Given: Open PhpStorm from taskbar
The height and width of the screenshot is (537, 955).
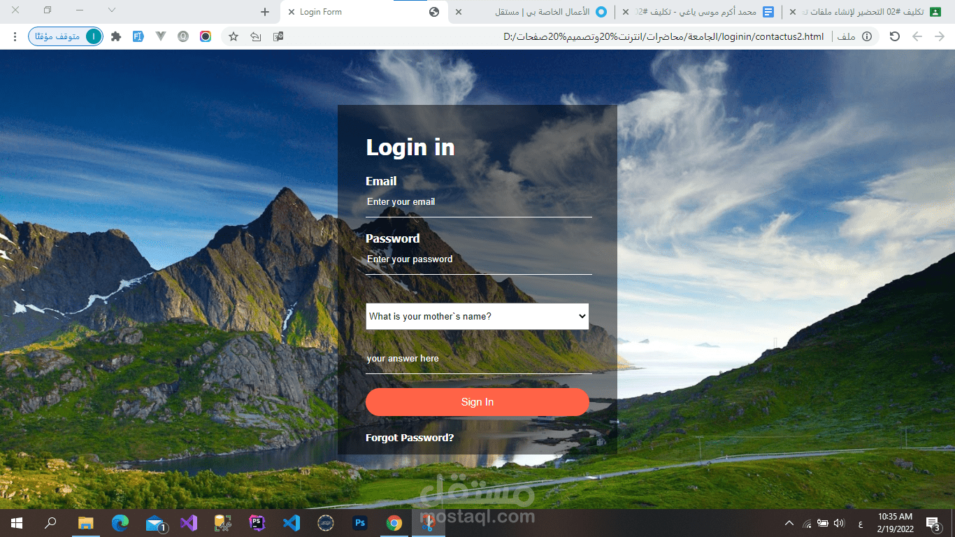Looking at the screenshot, I should click(x=257, y=523).
